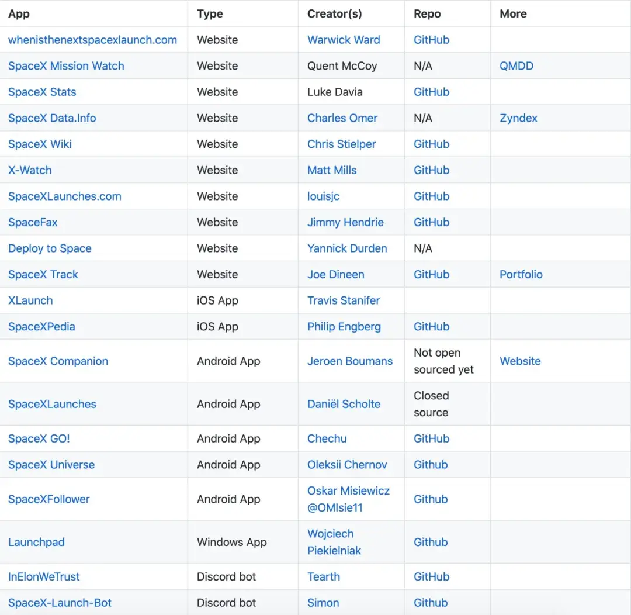The image size is (631, 615).
Task: Click creator Daniël Scholte
Action: click(x=344, y=404)
